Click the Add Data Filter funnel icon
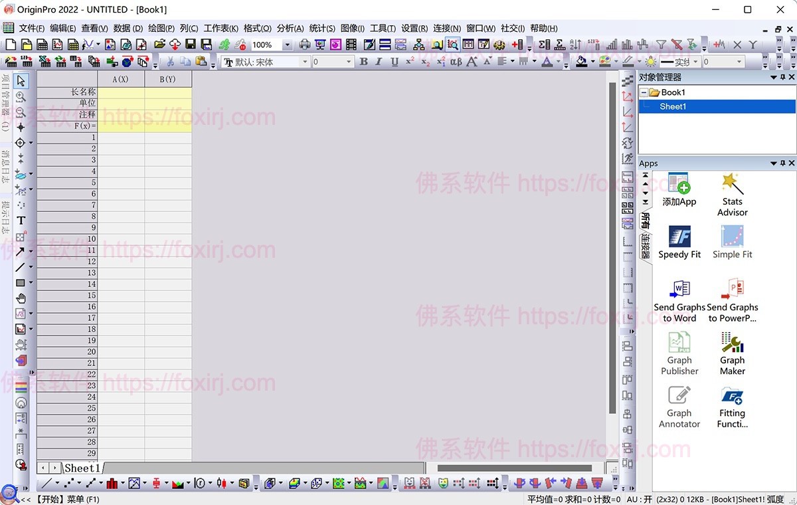Viewport: 797px width, 505px height. tap(661, 45)
